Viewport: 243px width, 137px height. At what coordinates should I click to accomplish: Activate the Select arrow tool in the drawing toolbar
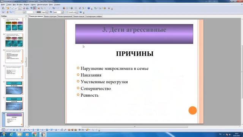click(3, 130)
